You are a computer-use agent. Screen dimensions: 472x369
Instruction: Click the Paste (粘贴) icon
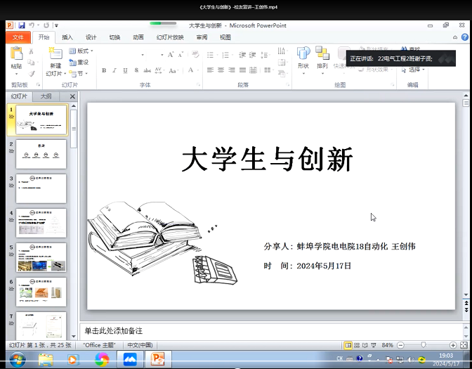coord(16,56)
